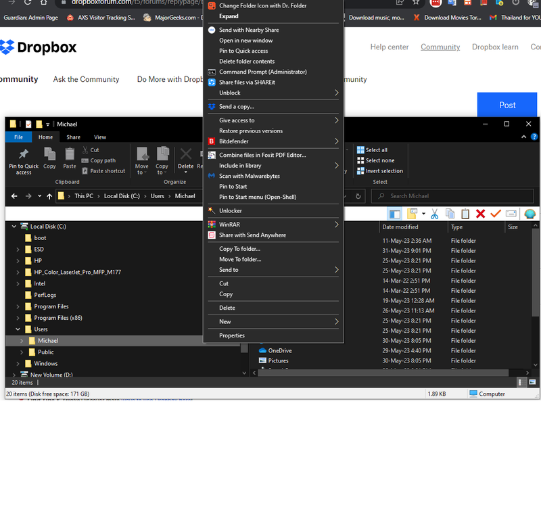The height and width of the screenshot is (514, 541).
Task: Click Paste shortcut in the ribbon
Action: point(103,171)
